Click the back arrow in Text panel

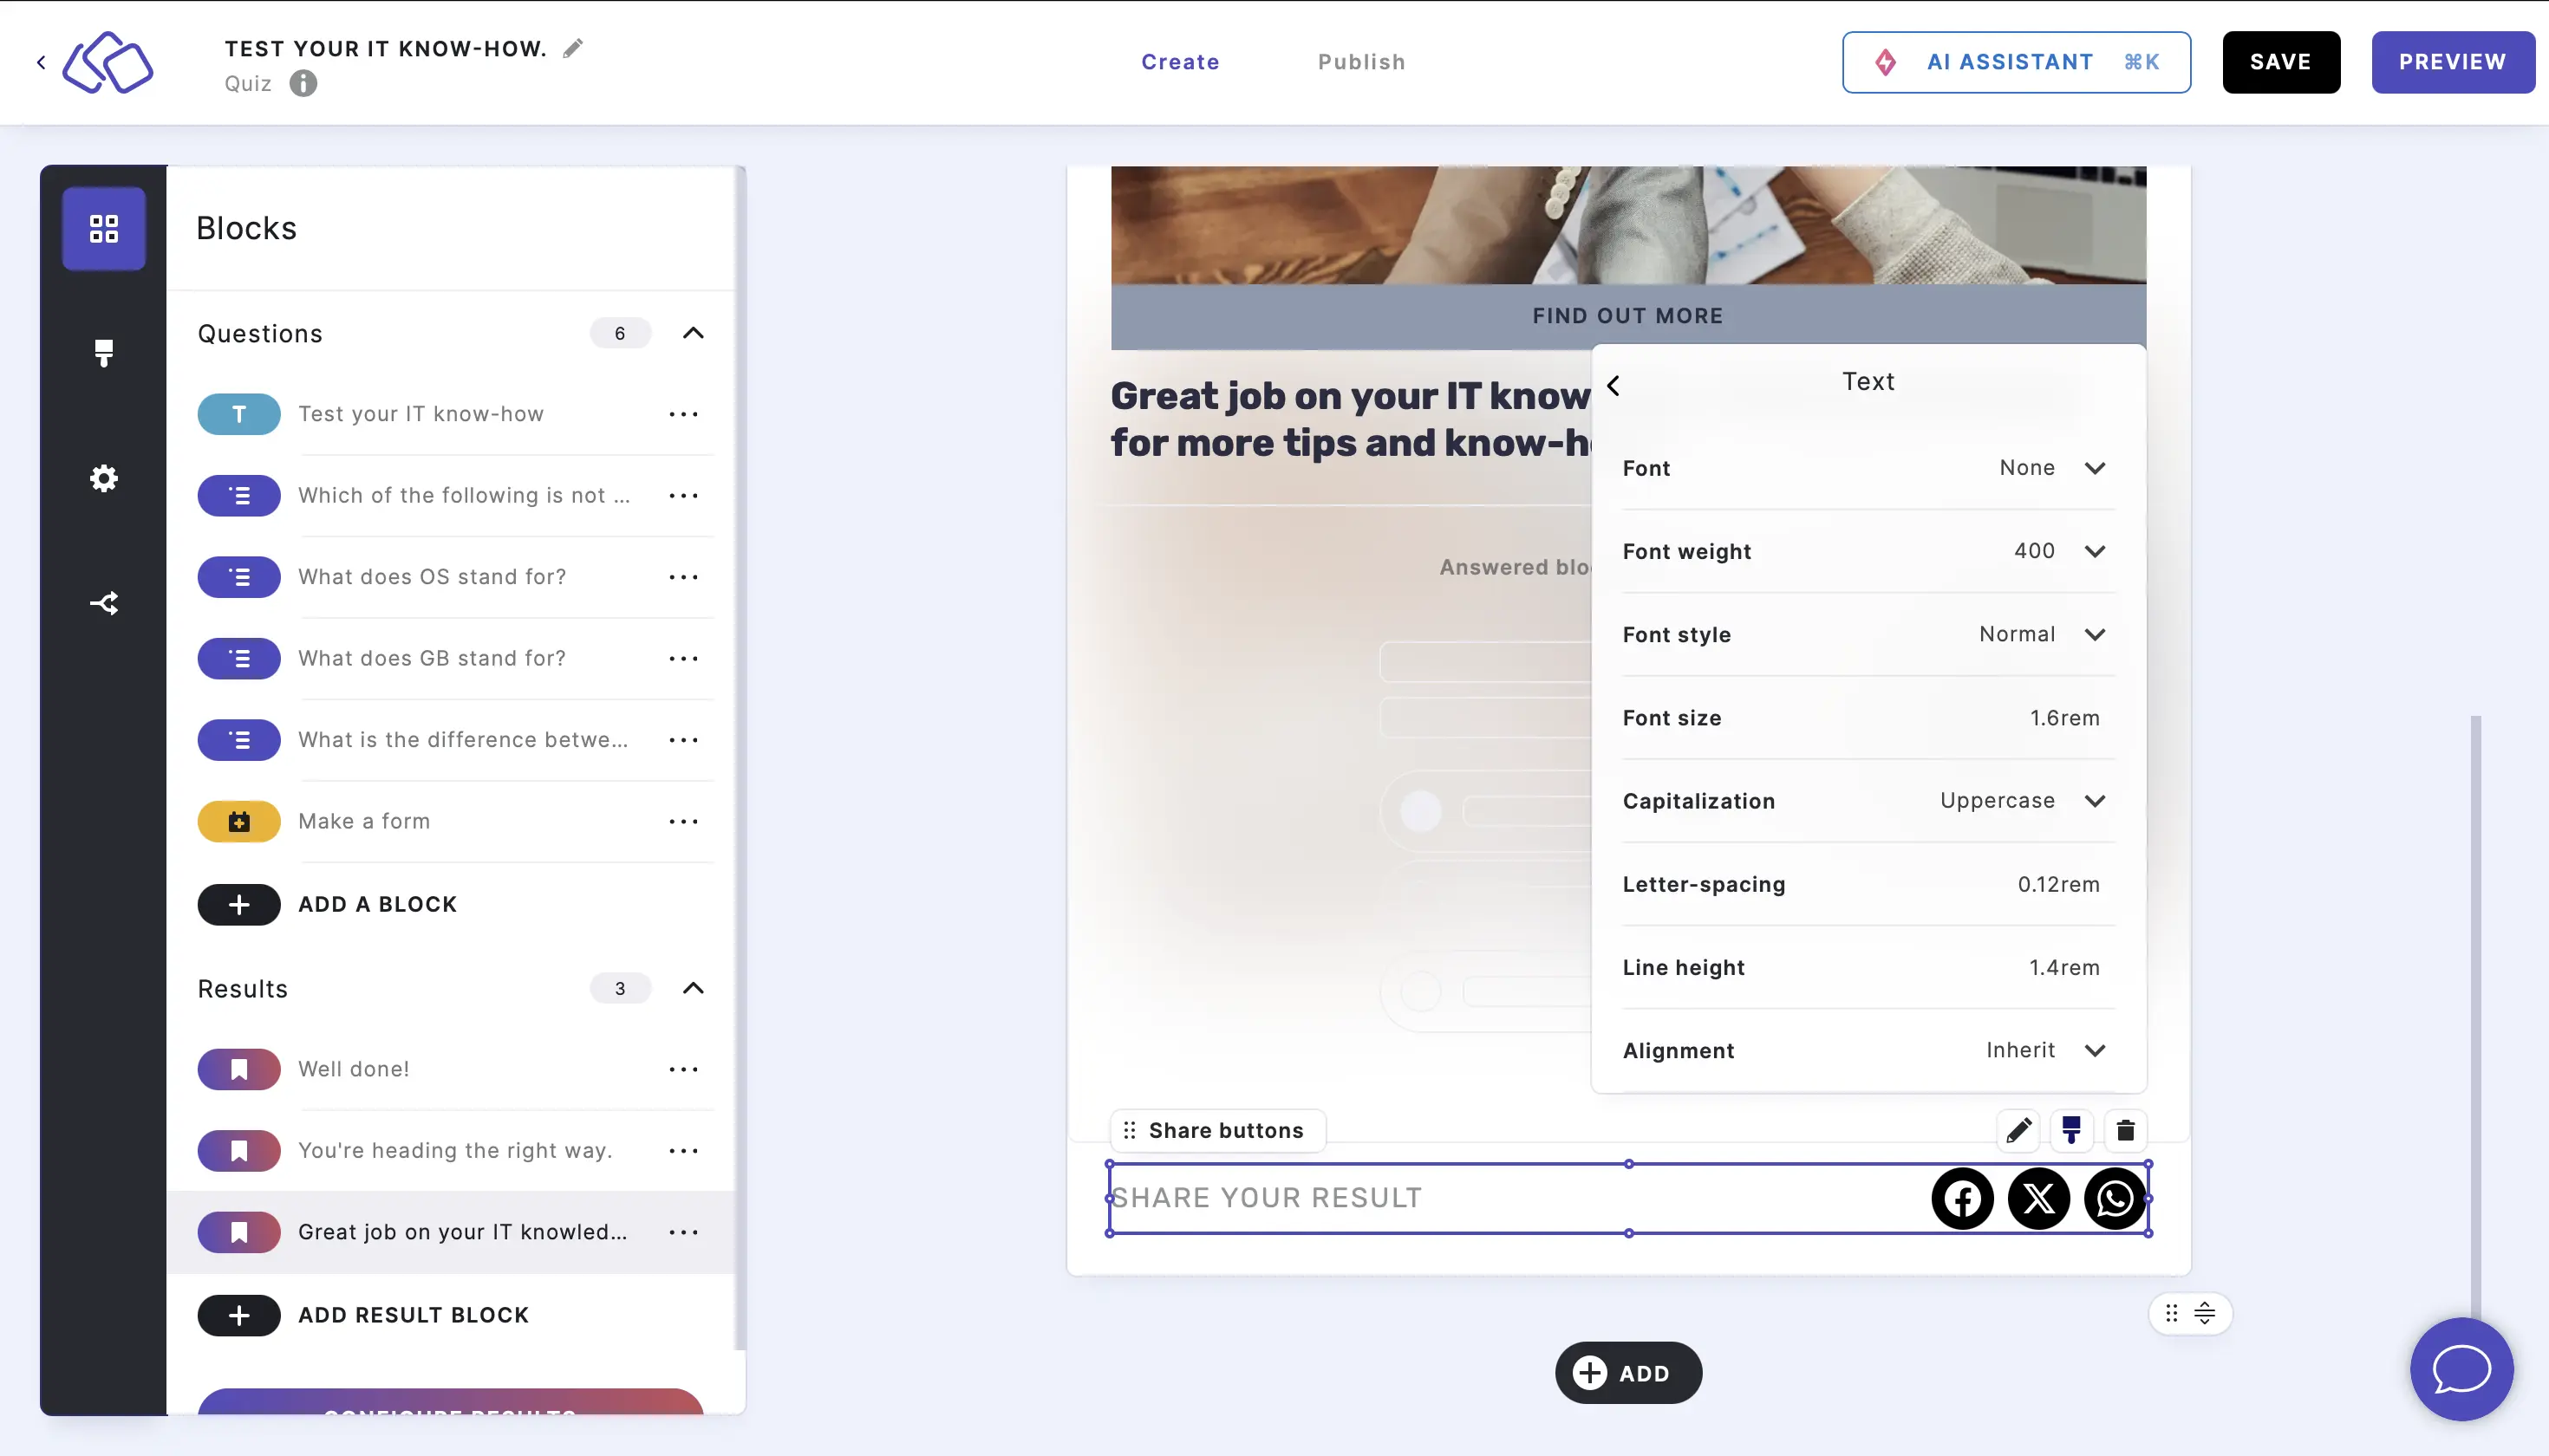pyautogui.click(x=1614, y=383)
